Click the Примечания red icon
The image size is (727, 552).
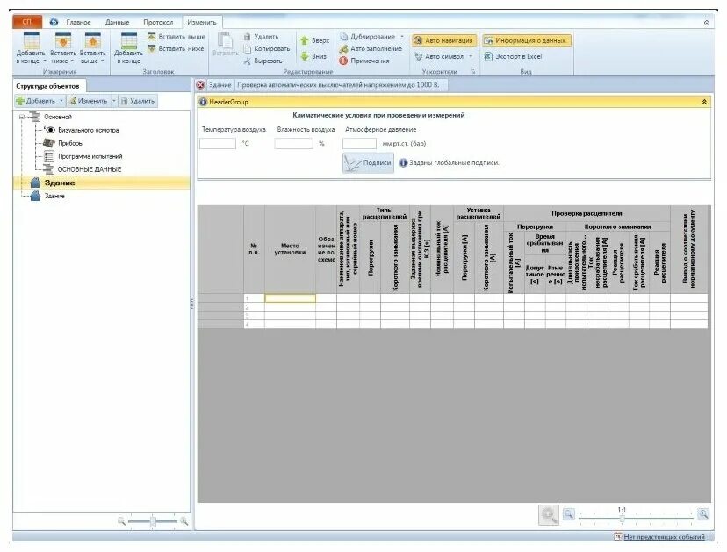[343, 61]
